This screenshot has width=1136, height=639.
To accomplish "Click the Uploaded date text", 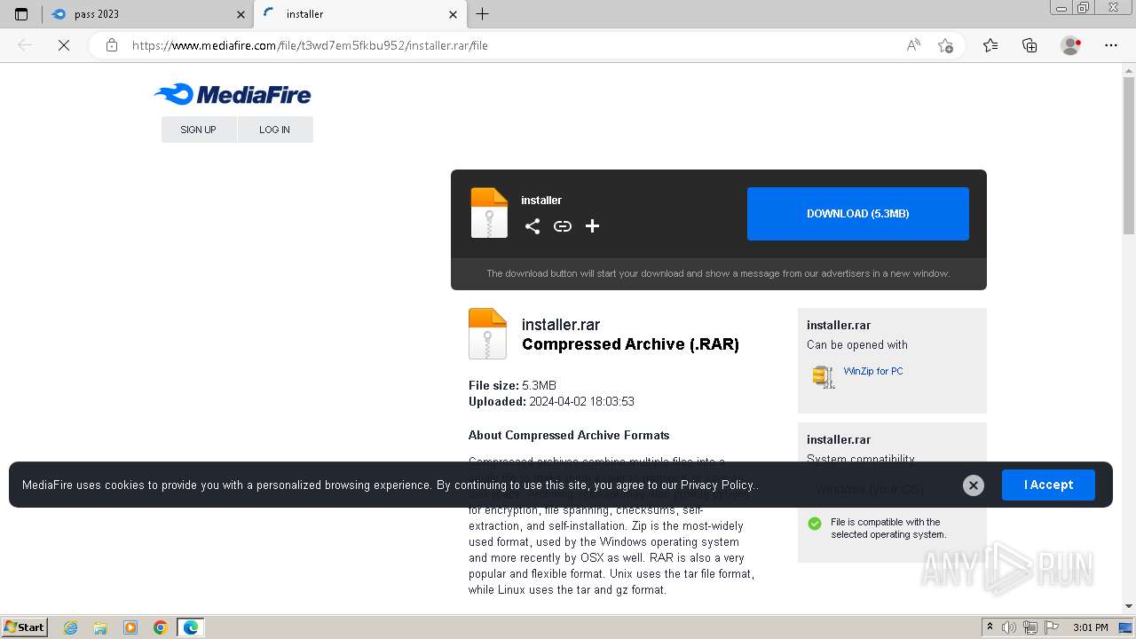I will (551, 401).
